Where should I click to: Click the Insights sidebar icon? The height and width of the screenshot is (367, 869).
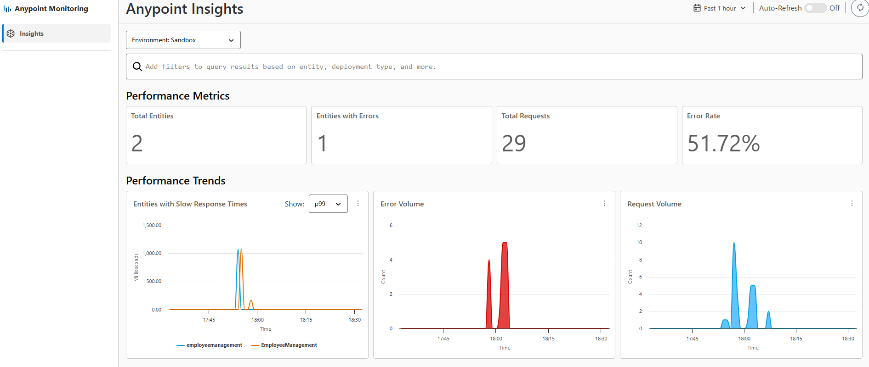point(11,33)
